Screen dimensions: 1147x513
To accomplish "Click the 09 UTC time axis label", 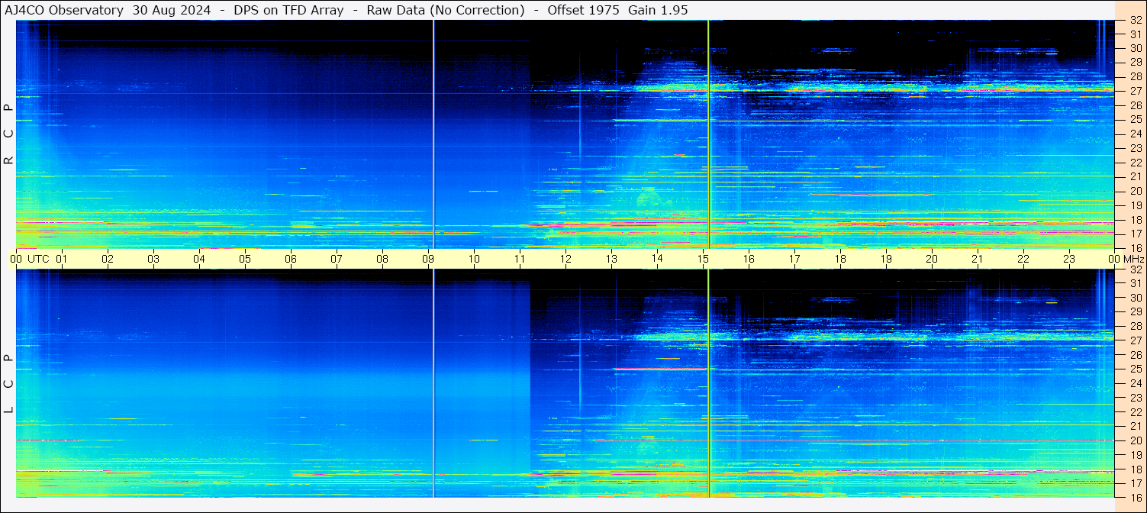I will (x=428, y=260).
